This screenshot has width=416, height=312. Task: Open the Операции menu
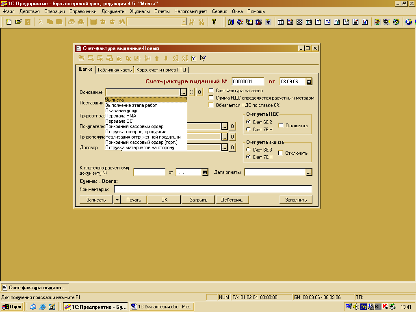[54, 11]
